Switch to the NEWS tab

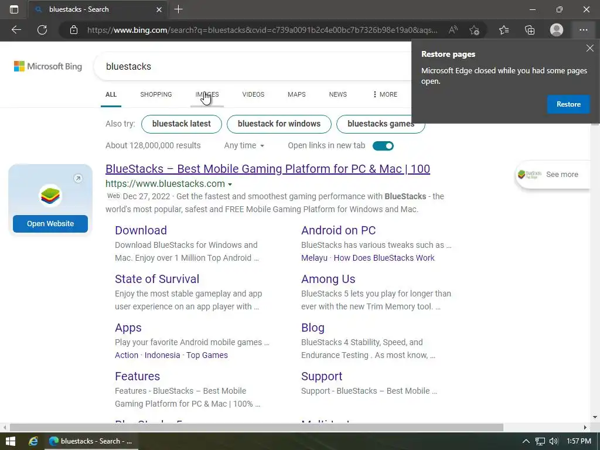point(337,94)
